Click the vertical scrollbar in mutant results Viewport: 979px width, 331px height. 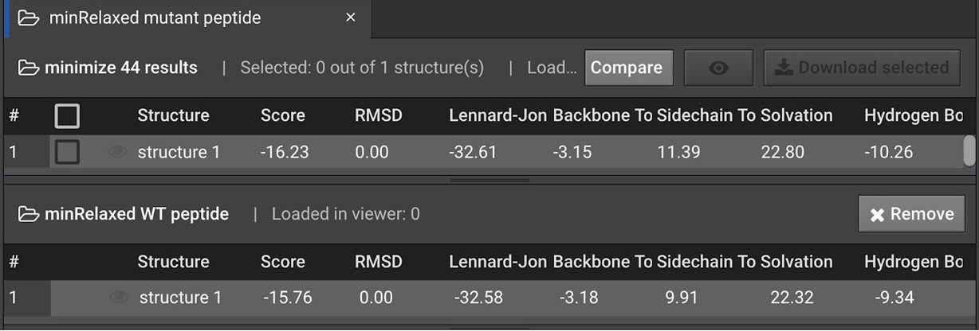[969, 151]
